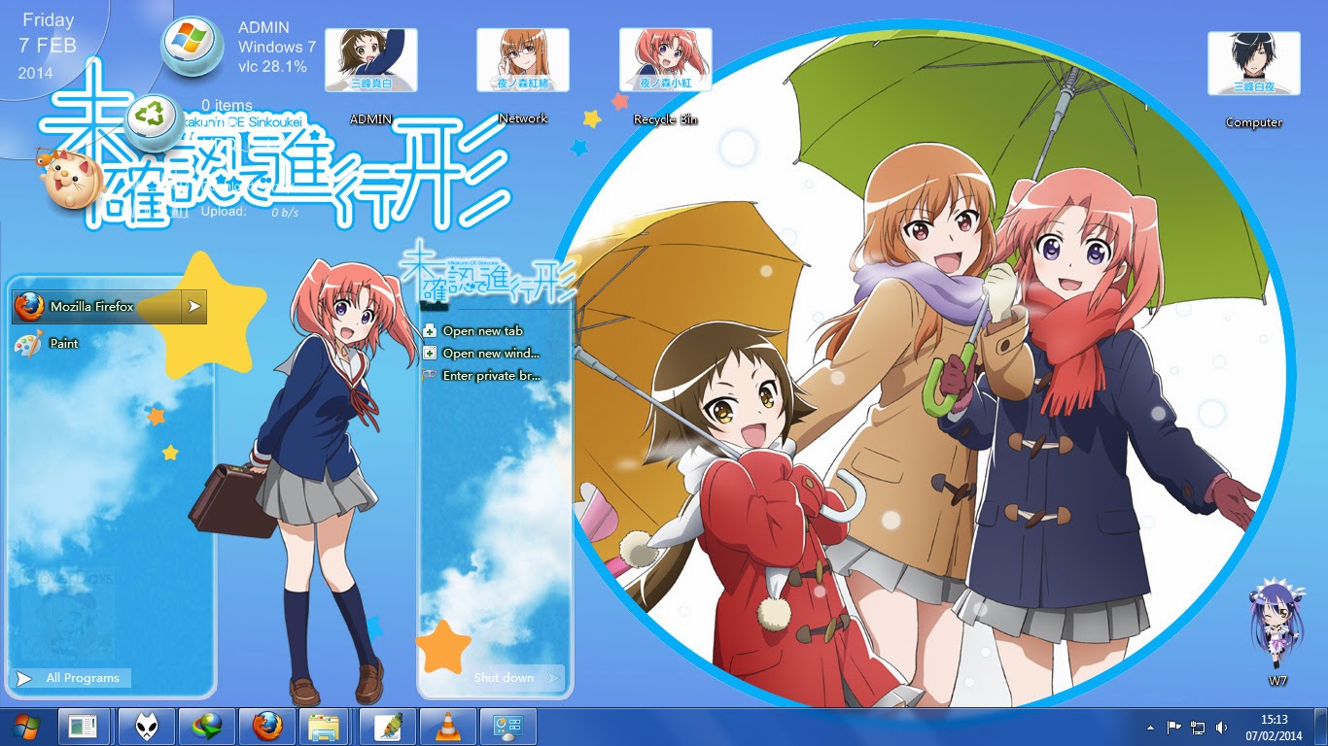The height and width of the screenshot is (746, 1328).
Task: Launch VLC media player from taskbar
Action: 446,726
